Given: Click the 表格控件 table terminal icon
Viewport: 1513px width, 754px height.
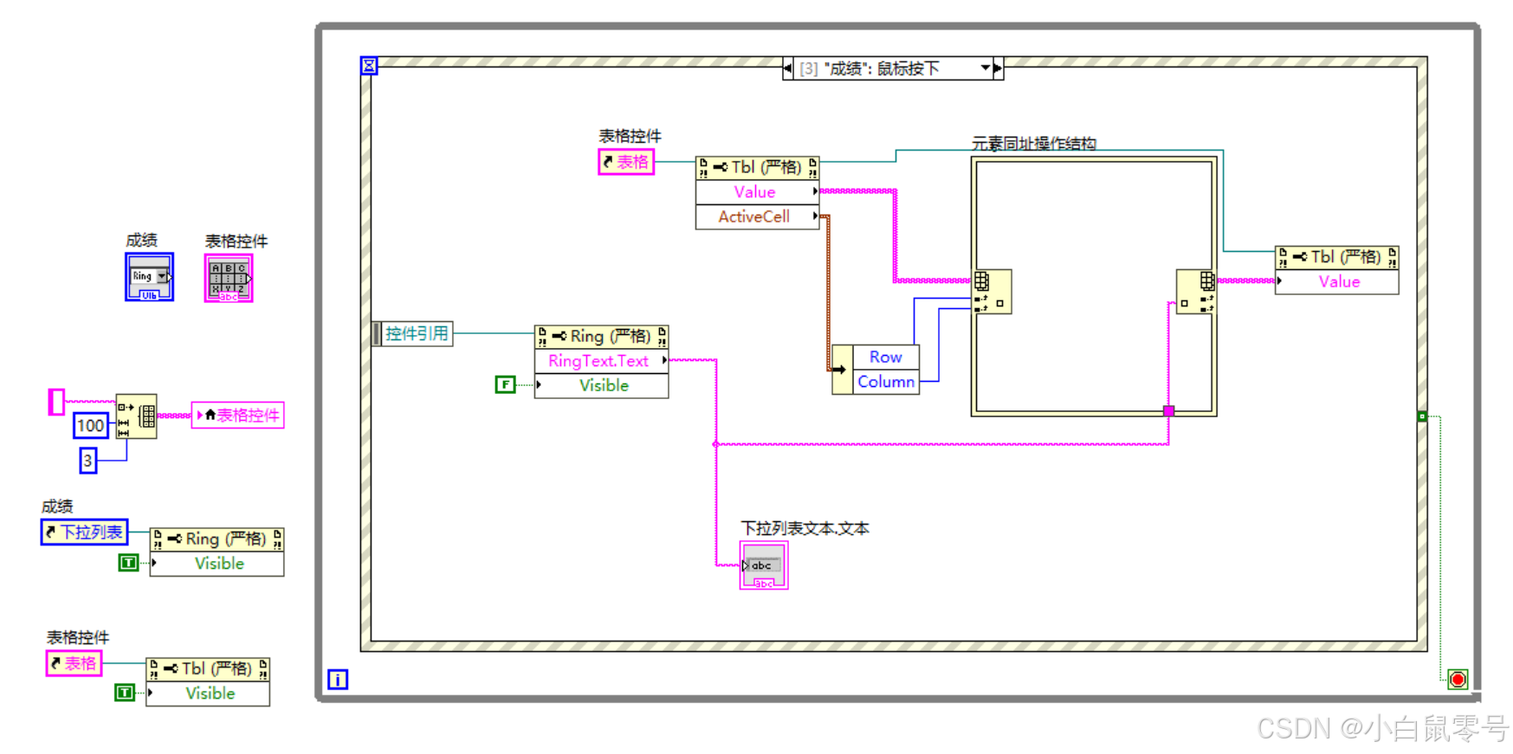Looking at the screenshot, I should pyautogui.click(x=229, y=278).
